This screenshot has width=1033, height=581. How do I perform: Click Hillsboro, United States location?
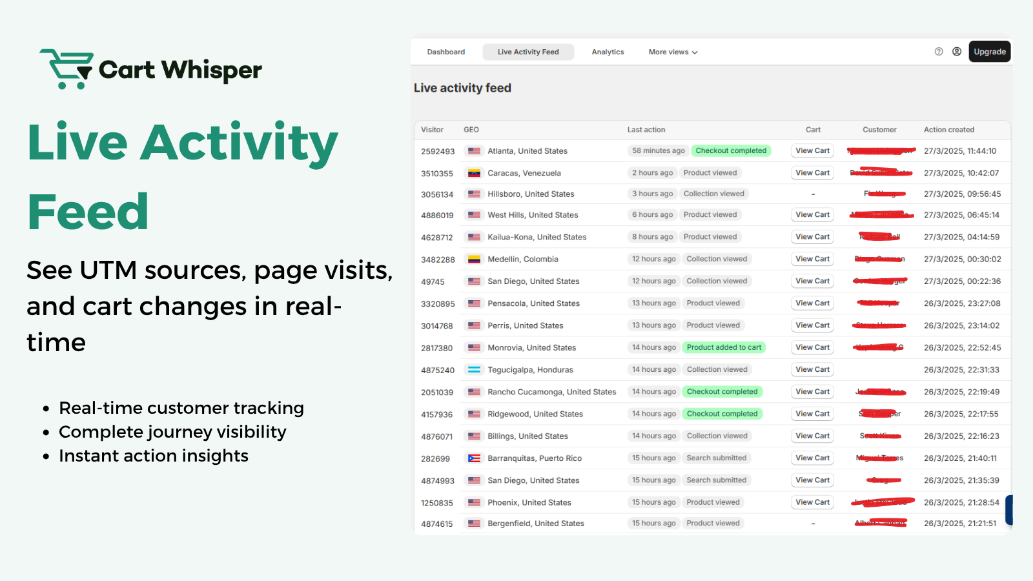(x=531, y=194)
